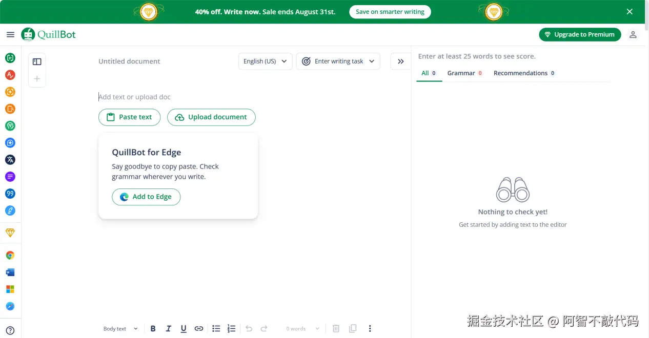Open the Grammar Checker sidebar icon

click(10, 75)
